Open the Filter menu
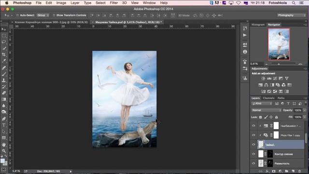 tap(114, 3)
